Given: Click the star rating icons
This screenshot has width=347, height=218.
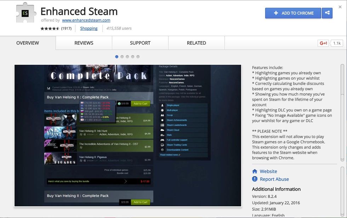Looking at the screenshot, I should pos(50,28).
